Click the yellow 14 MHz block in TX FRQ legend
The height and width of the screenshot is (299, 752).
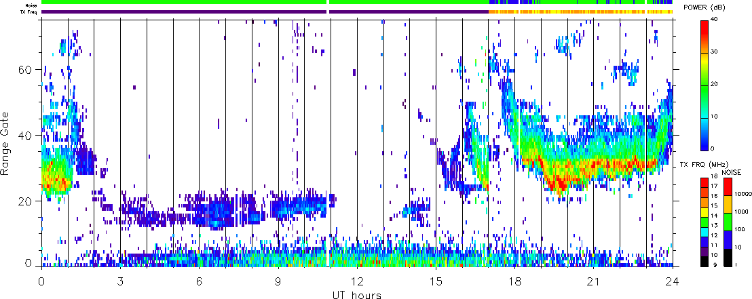click(704, 213)
